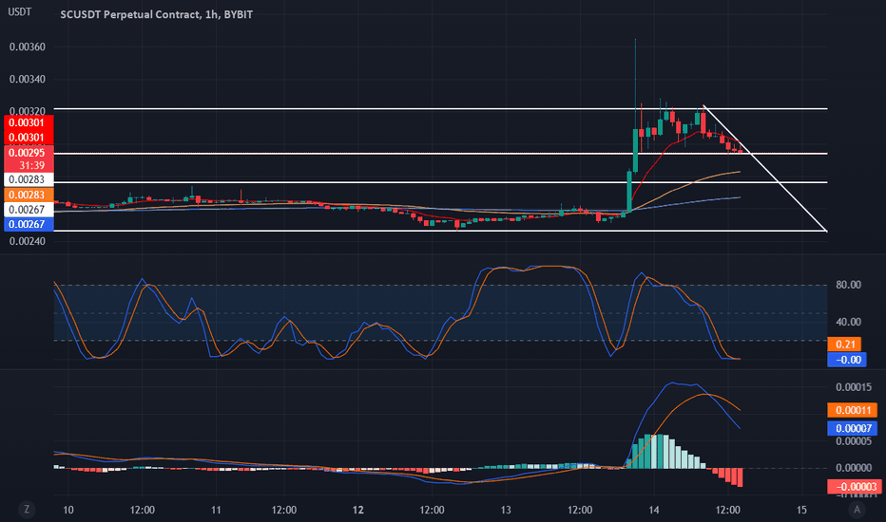Image resolution: width=886 pixels, height=522 pixels.
Task: Click date 13 on the time axis
Action: (506, 511)
